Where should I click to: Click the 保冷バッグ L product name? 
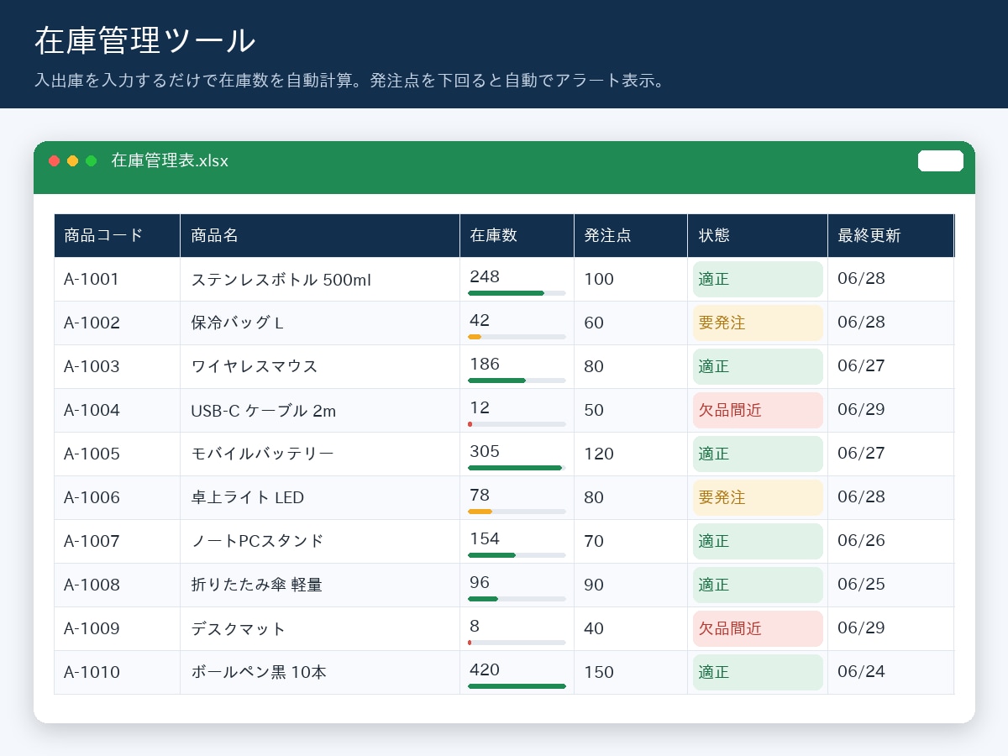point(238,323)
